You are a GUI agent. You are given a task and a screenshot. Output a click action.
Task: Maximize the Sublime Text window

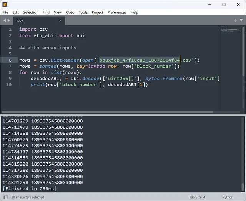224,5
